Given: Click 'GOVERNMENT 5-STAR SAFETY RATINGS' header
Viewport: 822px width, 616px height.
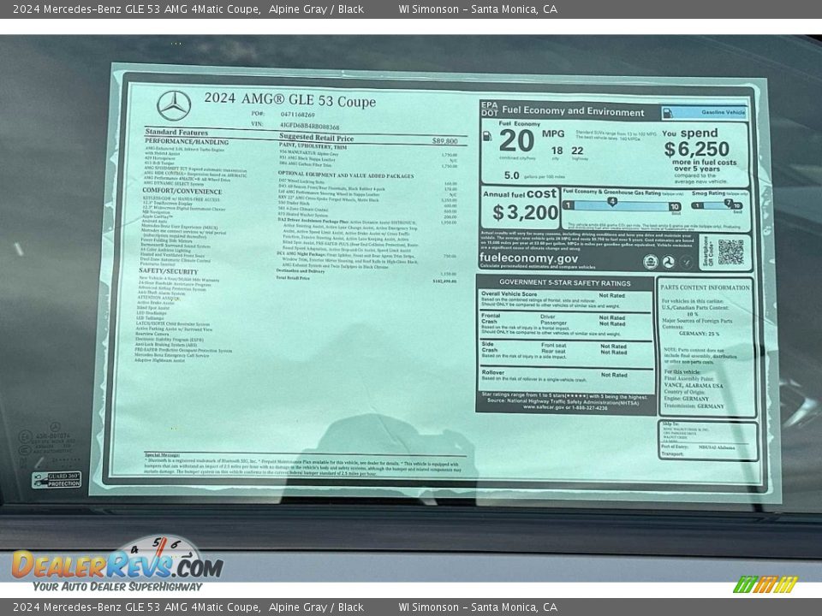Looking at the screenshot, I should point(564,283).
